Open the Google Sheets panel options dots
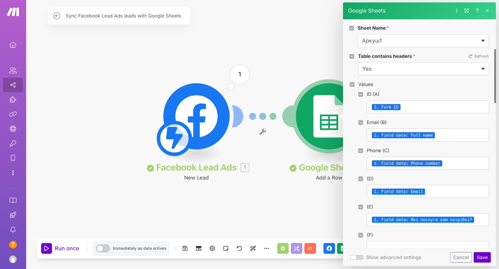Image resolution: width=499 pixels, height=269 pixels. pos(457,11)
